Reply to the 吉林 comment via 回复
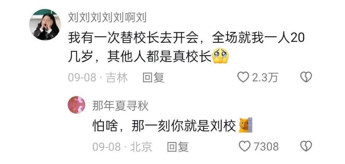 coord(153,78)
